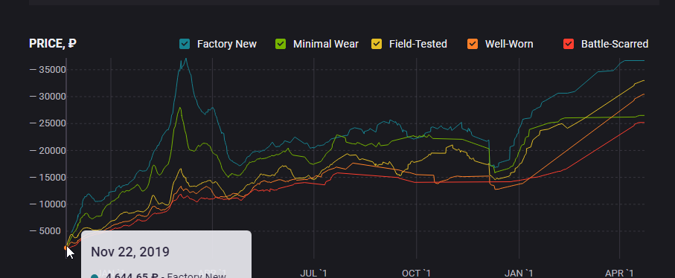Hide the Battle-Scarred series checkbox

pyautogui.click(x=569, y=44)
